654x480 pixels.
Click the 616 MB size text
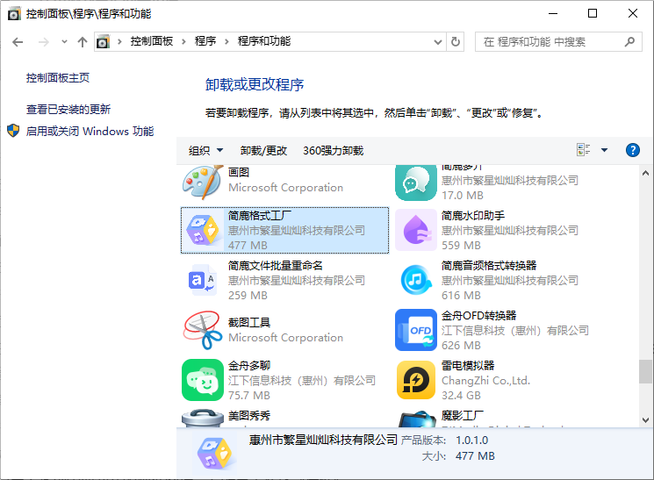[x=461, y=295]
